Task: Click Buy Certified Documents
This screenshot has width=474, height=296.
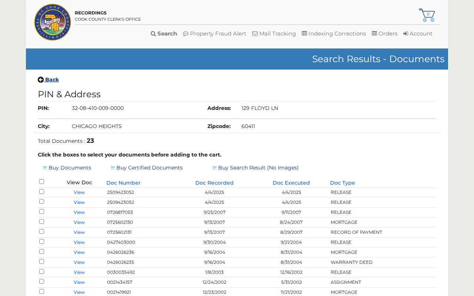Action: point(146,168)
